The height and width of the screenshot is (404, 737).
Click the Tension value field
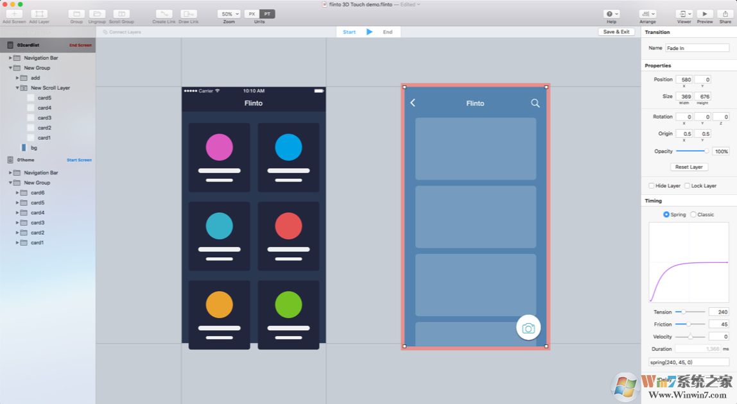point(718,312)
